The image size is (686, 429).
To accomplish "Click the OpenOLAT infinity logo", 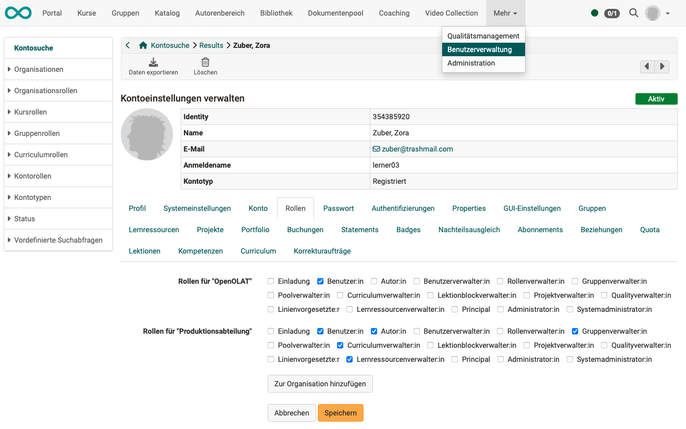I will coord(18,12).
